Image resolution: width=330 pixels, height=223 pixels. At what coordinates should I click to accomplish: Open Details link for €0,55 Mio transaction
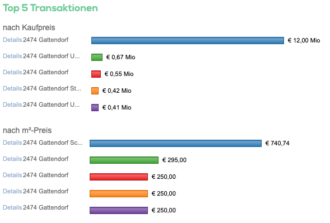pos(12,72)
